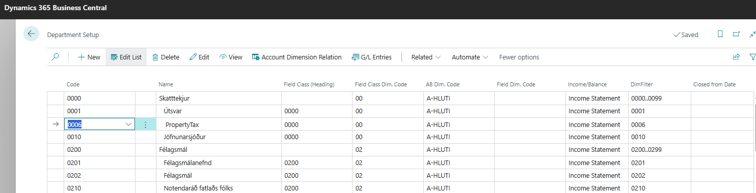Select the Jöfnunarsjóður name cell

[219, 137]
